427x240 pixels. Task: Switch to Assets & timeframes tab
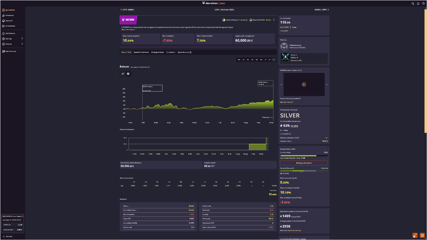click(142, 52)
